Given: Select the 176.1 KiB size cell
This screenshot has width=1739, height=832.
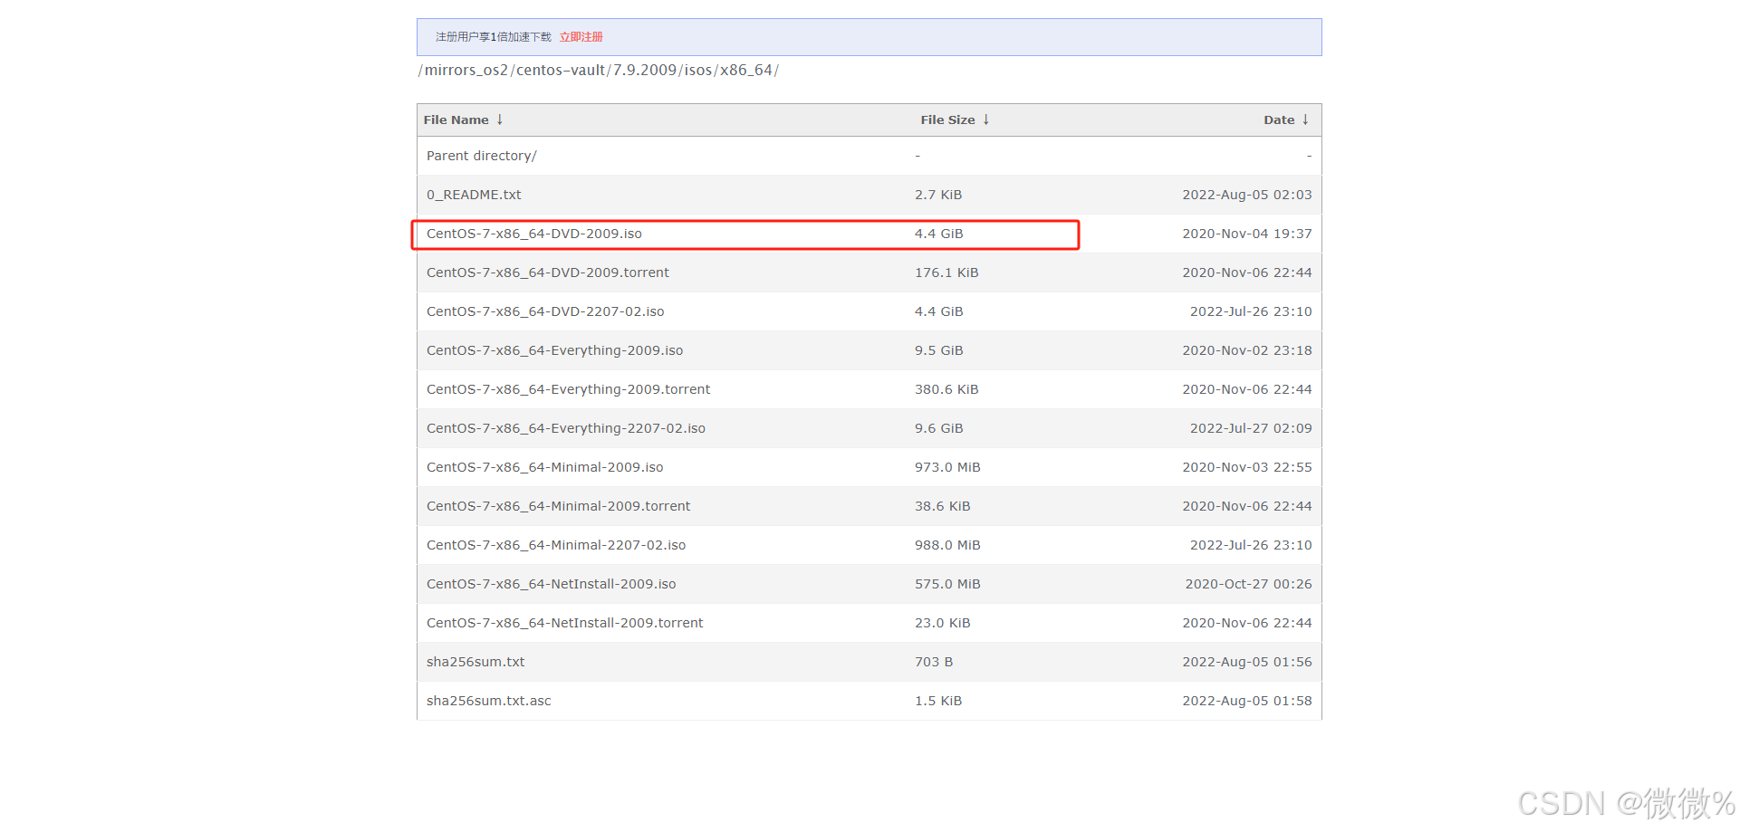Looking at the screenshot, I should [x=946, y=273].
